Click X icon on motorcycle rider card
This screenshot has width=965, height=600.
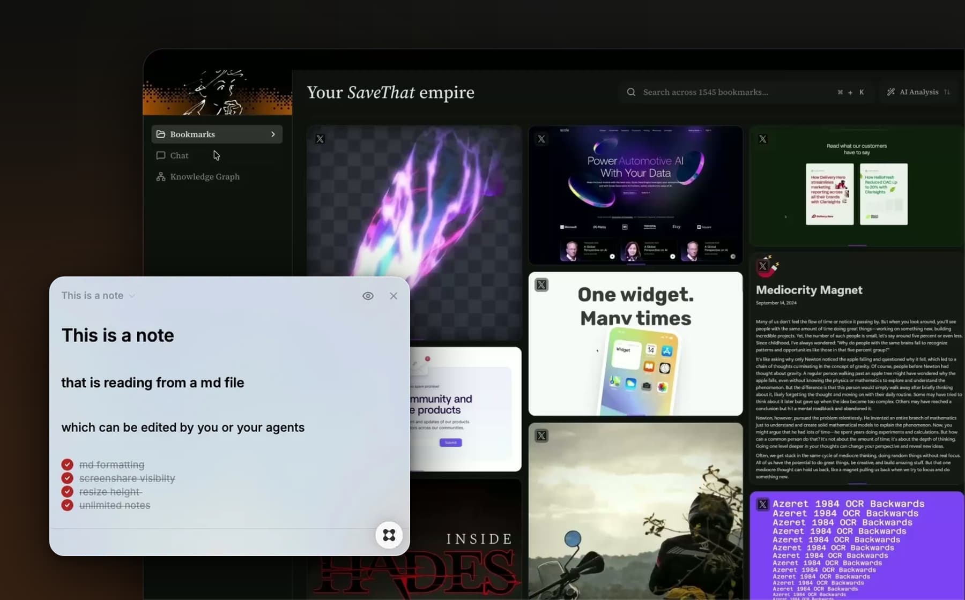coord(541,436)
